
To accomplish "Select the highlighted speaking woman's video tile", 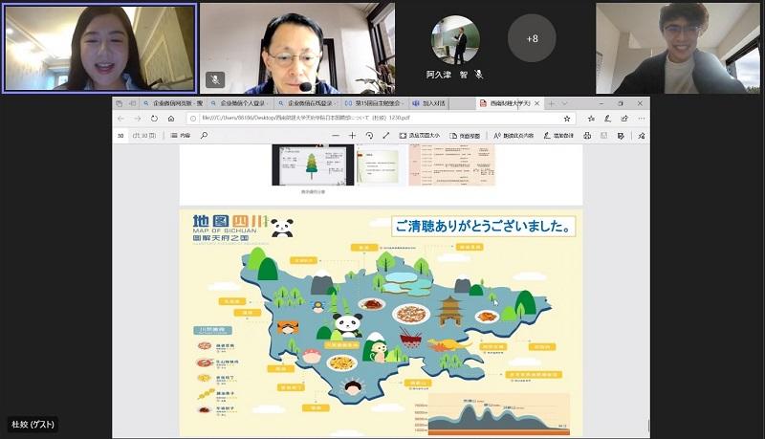I will [99, 47].
